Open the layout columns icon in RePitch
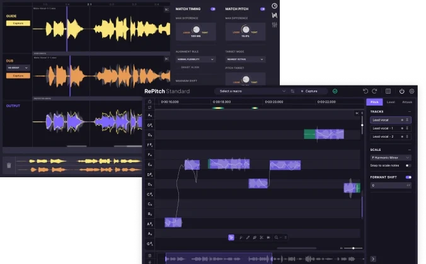The height and width of the screenshot is (264, 426). 388,91
